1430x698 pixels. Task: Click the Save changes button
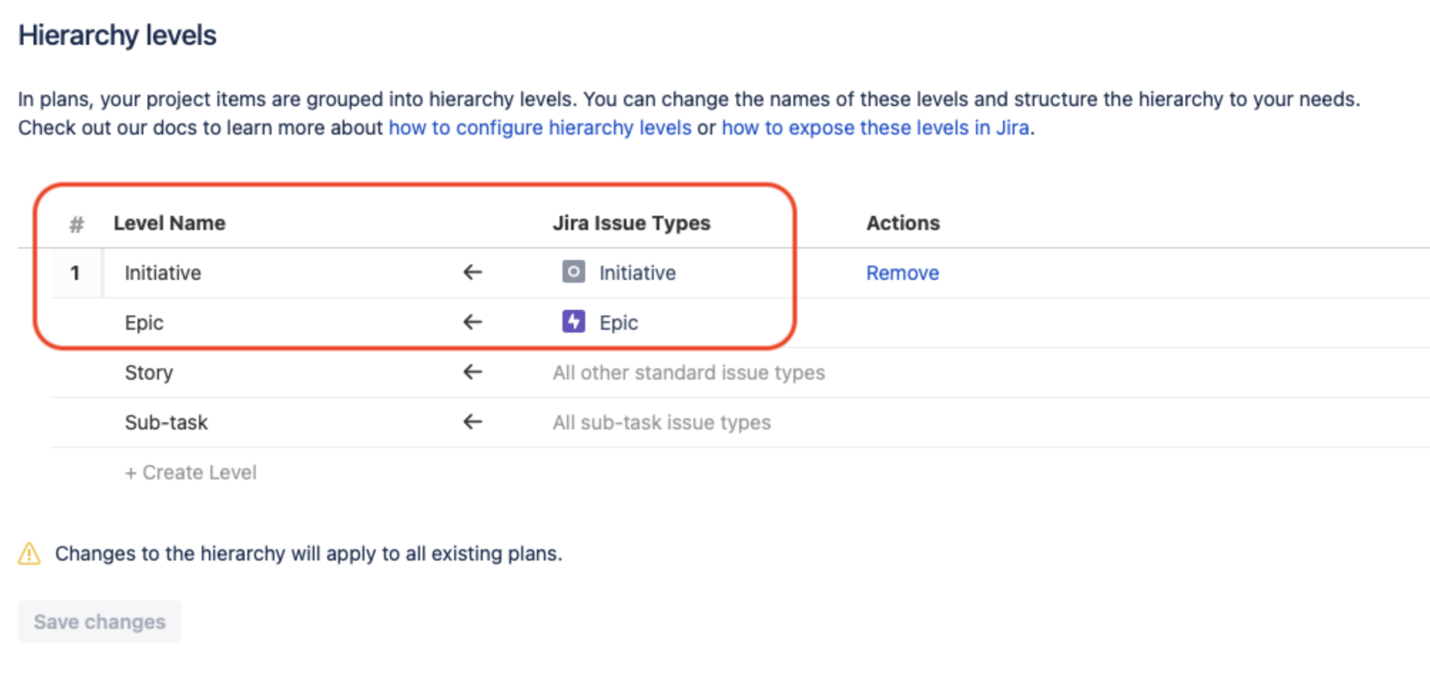[x=100, y=622]
